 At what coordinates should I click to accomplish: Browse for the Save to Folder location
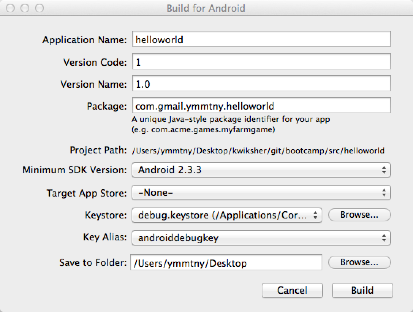click(x=359, y=262)
